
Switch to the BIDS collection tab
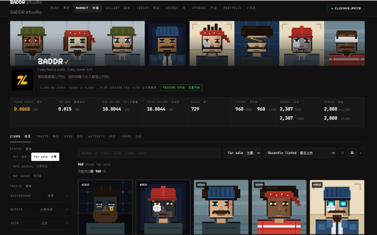click(x=74, y=137)
